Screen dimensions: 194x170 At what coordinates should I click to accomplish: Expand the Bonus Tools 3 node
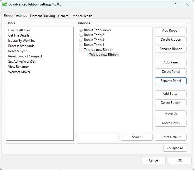point(81,40)
